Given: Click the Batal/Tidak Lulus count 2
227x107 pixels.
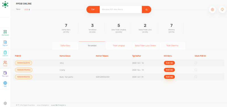Looking at the screenshot, I should [145, 28].
